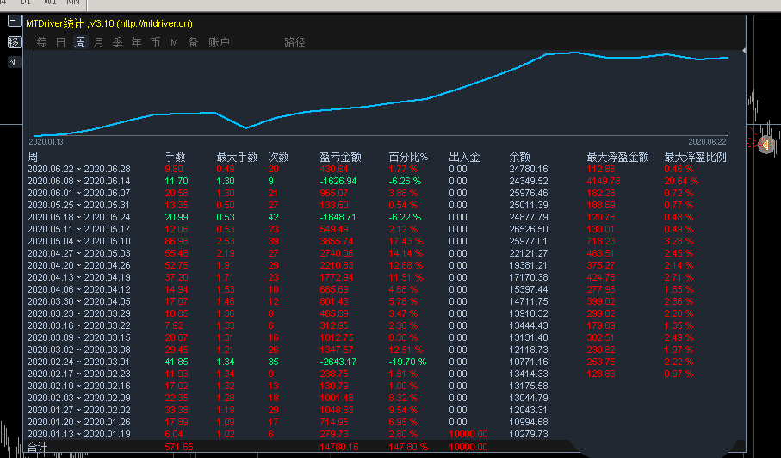Select the M tab

tap(174, 42)
